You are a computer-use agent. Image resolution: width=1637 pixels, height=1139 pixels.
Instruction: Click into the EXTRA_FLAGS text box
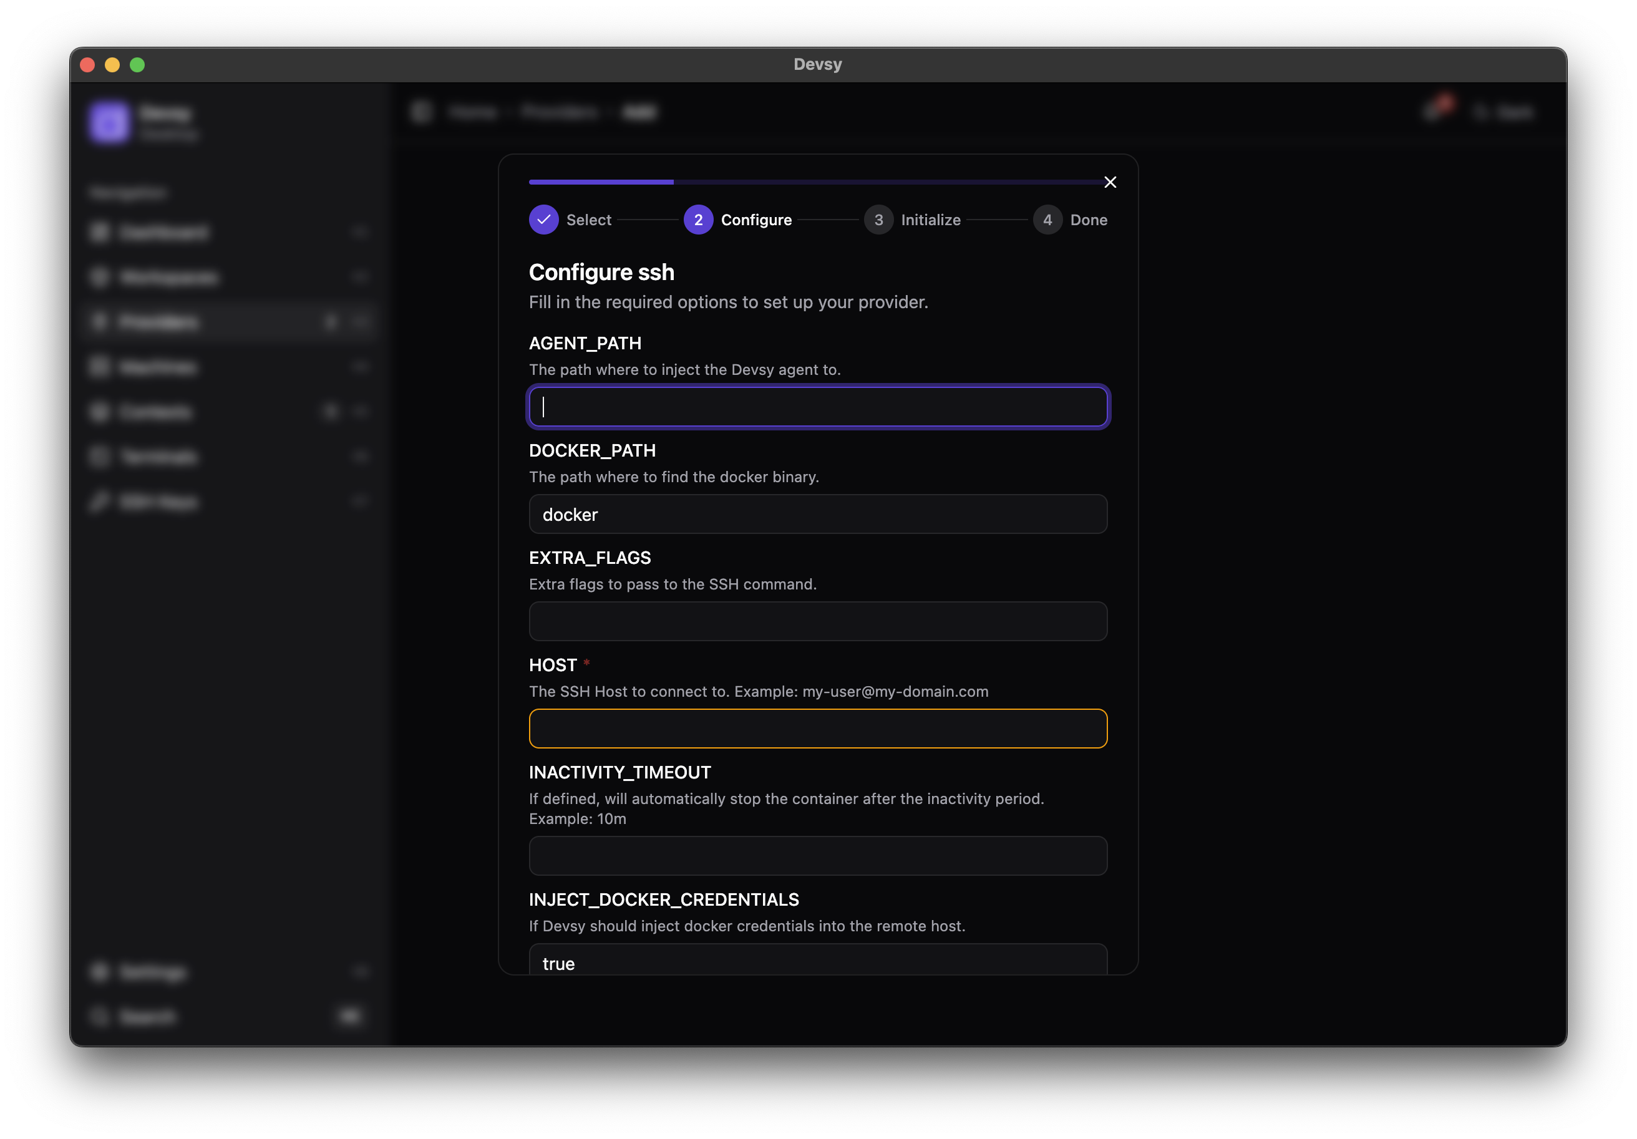tap(818, 621)
